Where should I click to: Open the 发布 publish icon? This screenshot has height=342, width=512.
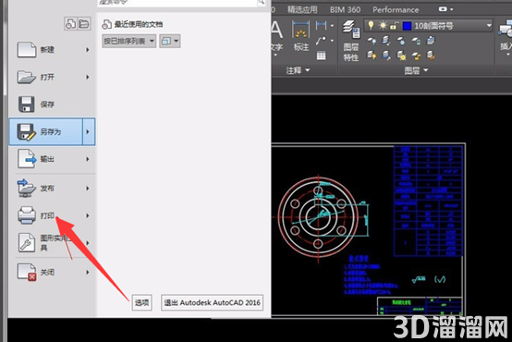(x=27, y=188)
